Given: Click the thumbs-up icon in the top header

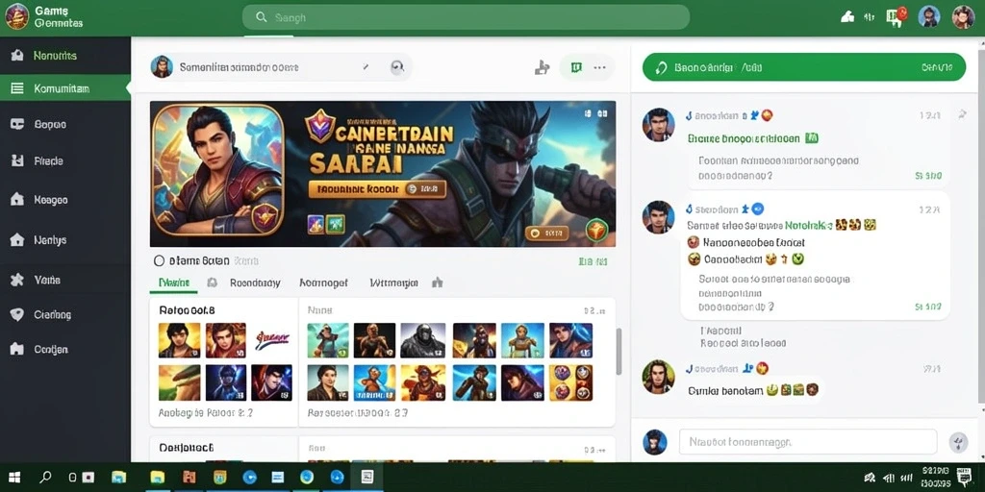Looking at the screenshot, I should pos(846,17).
